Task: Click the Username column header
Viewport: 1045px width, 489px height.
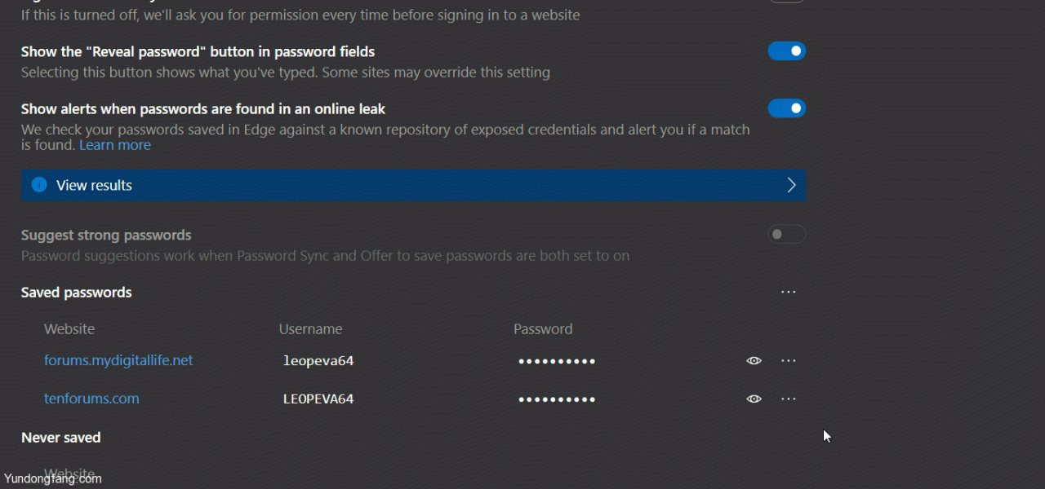Action: tap(310, 329)
